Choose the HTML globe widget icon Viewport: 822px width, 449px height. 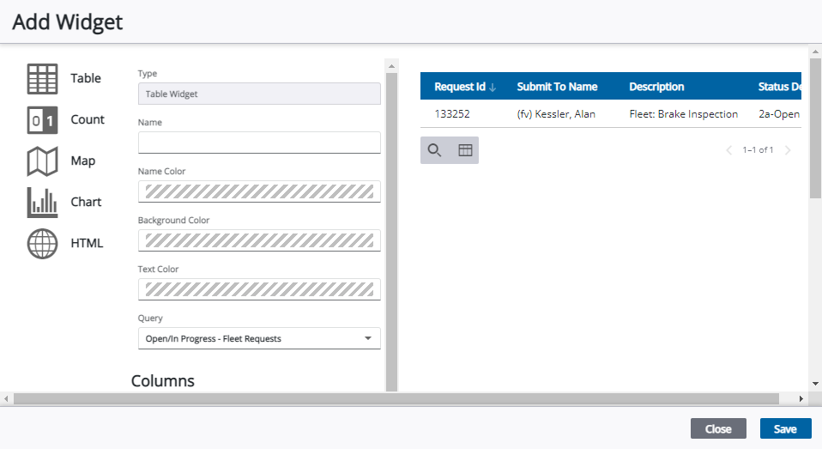coord(43,244)
